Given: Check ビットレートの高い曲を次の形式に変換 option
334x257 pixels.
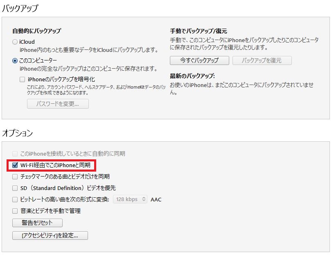Looking at the screenshot, I should [x=15, y=199].
